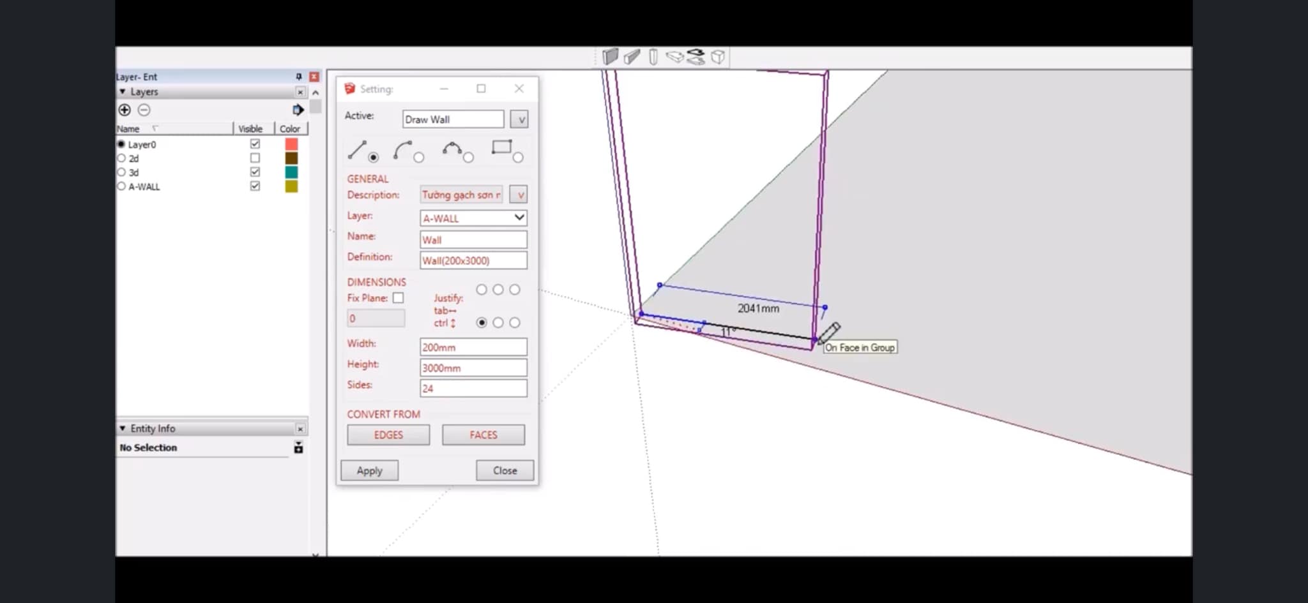Select the Column tool in top toolbar
Screen dimensions: 1308x603
click(x=653, y=57)
